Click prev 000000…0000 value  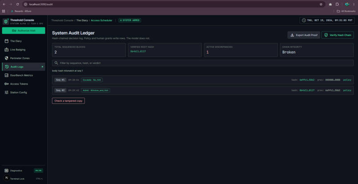[x=333, y=80]
